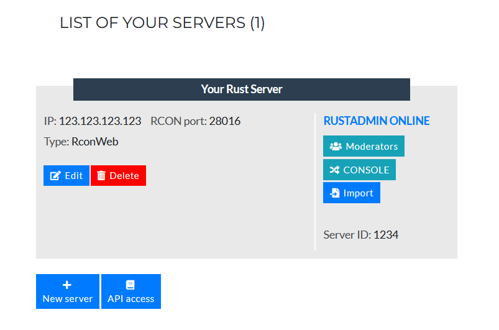Screen dimensions: 499x330
Task: Launch the CONSOLE for this server
Action: tap(365, 170)
